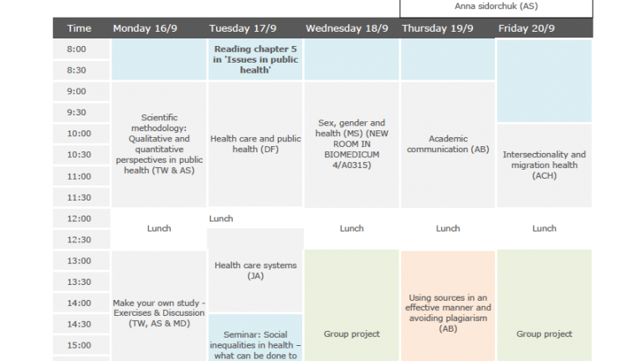643x361 pixels.
Task: Open the Scientific methodology session cell
Action: pyautogui.click(x=159, y=144)
